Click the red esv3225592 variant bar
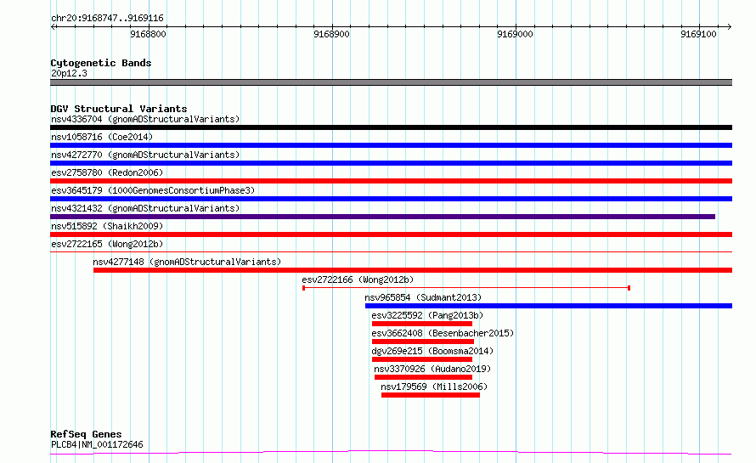This screenshot has height=463, width=756. click(x=422, y=324)
